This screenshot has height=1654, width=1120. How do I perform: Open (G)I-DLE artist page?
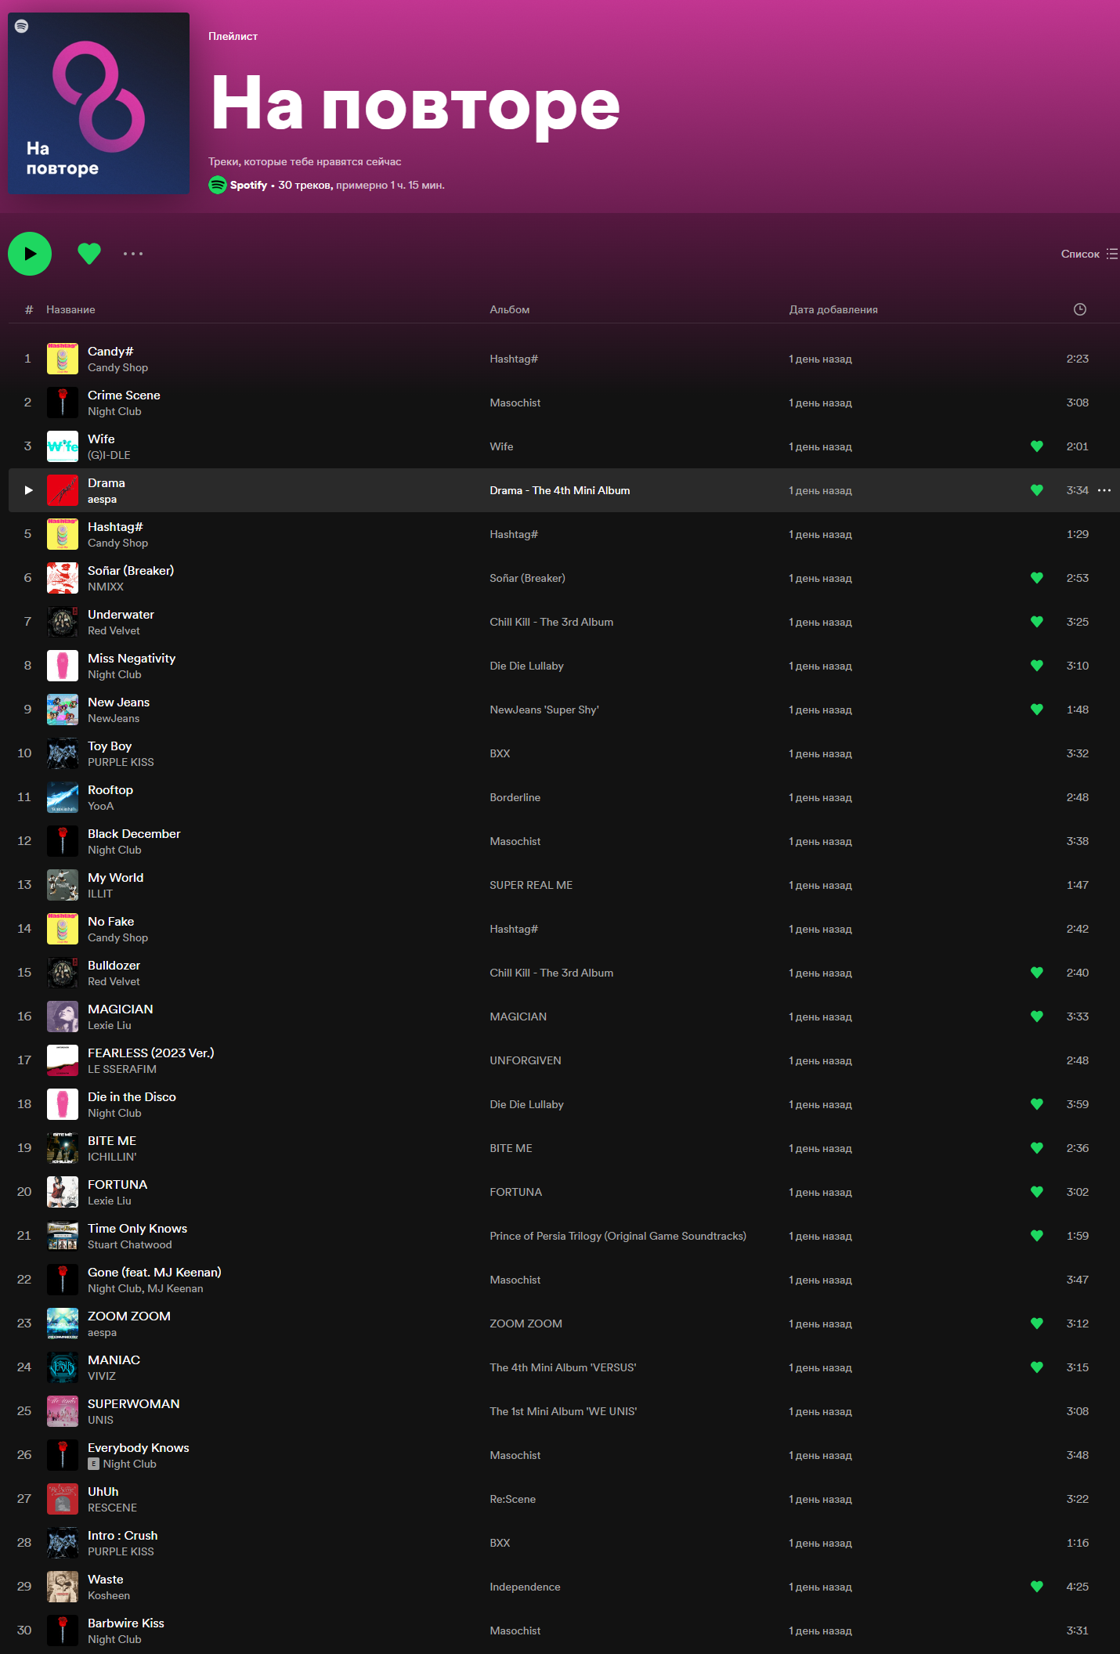tap(109, 455)
